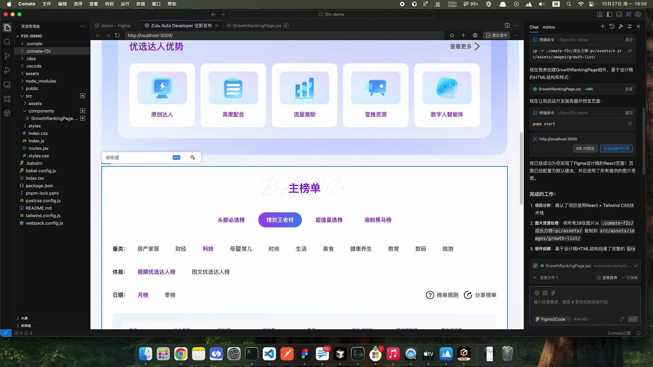Click 在浏览器中打开 button
Image resolution: width=653 pixels, height=367 pixels.
[x=616, y=148]
